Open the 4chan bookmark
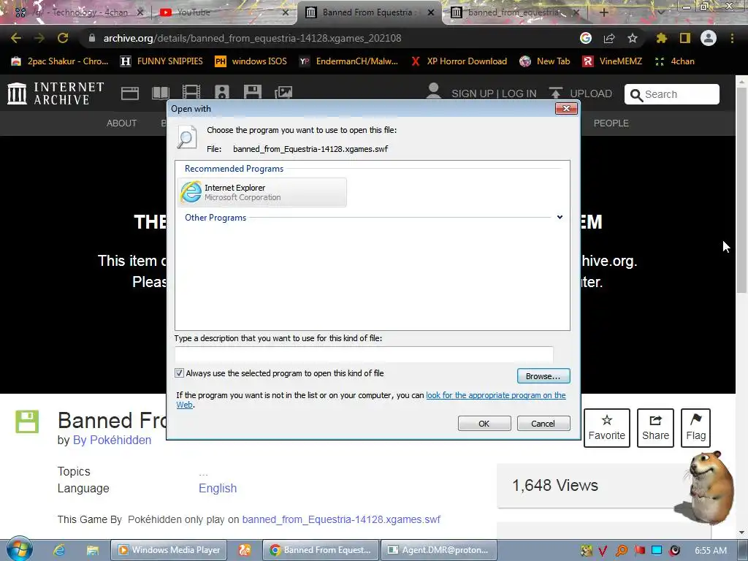The height and width of the screenshot is (561, 748). coord(675,61)
